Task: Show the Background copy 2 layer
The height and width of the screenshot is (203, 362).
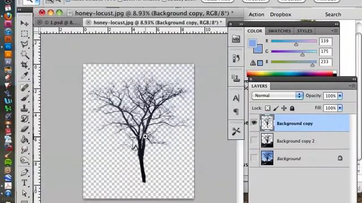Action: 254,140
